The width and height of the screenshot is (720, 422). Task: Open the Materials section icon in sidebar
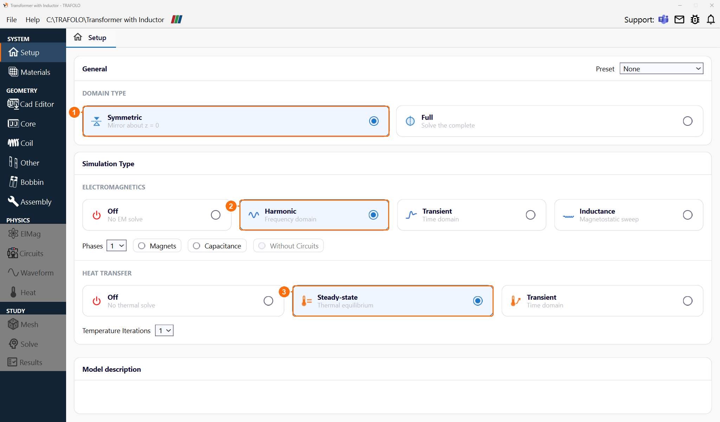tap(13, 72)
